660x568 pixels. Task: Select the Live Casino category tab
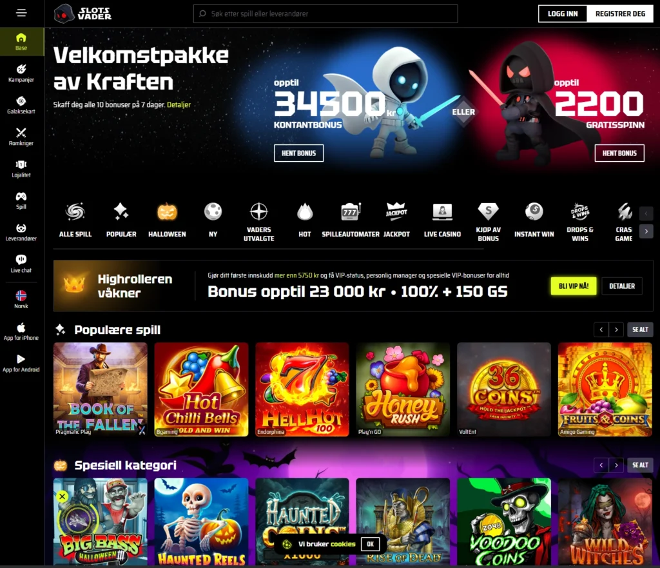point(442,220)
